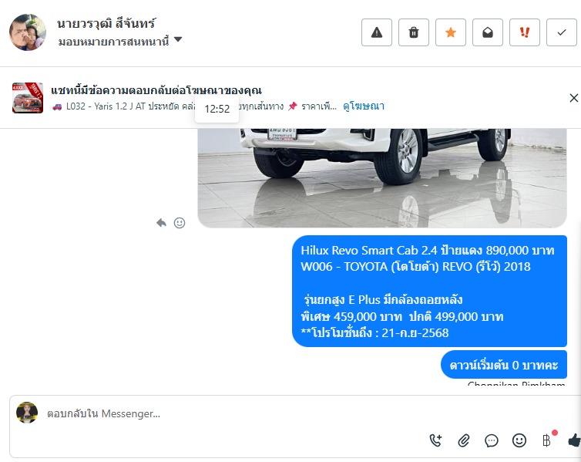React to the photo with emoji icon
Screen dimensions: 581x462
tap(180, 223)
